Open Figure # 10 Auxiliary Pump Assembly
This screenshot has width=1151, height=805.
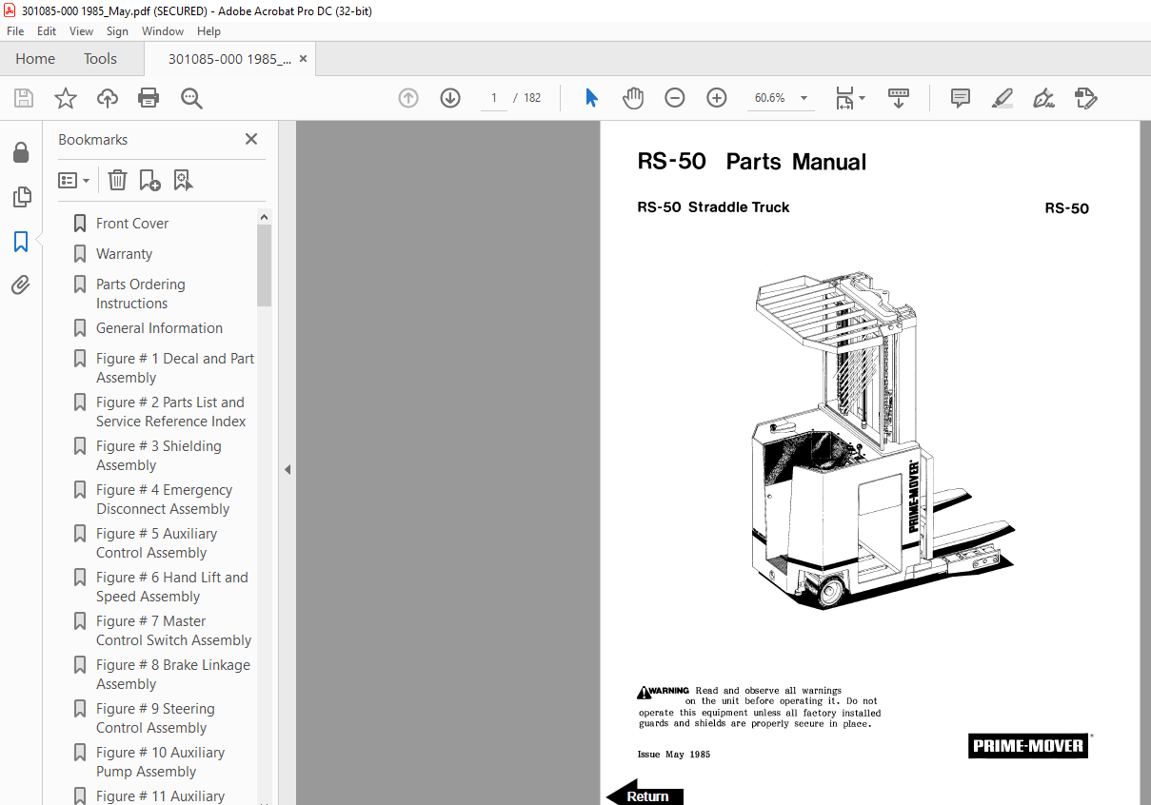pos(160,762)
